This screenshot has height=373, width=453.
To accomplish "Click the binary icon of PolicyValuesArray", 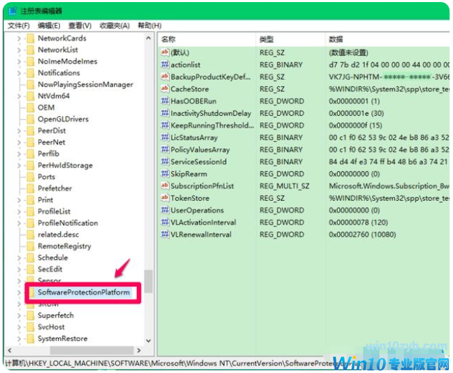I will pyautogui.click(x=165, y=150).
